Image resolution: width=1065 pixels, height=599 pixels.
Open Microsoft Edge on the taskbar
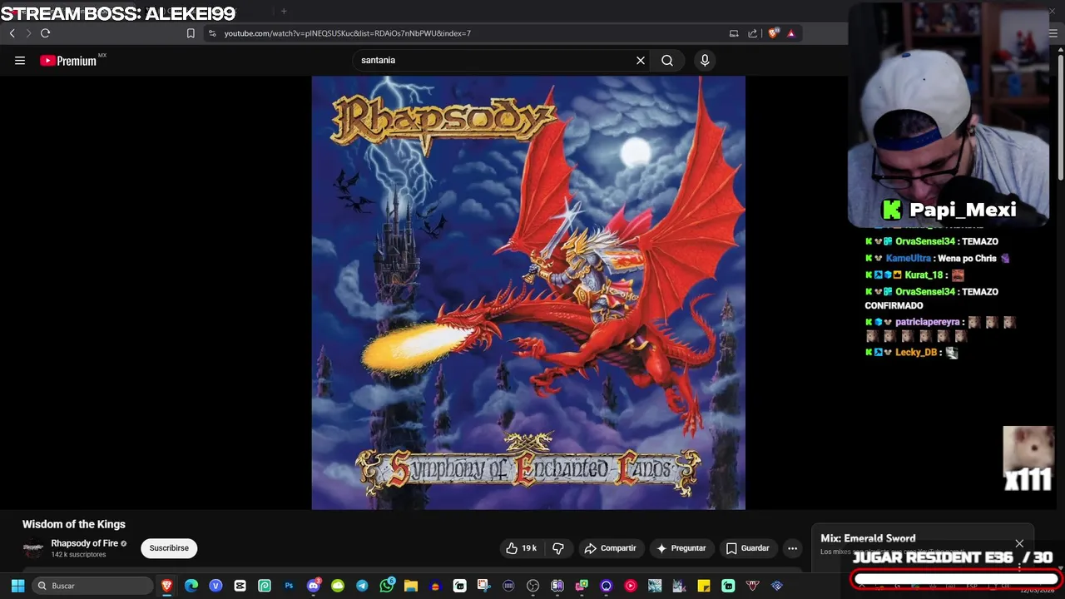tap(191, 586)
